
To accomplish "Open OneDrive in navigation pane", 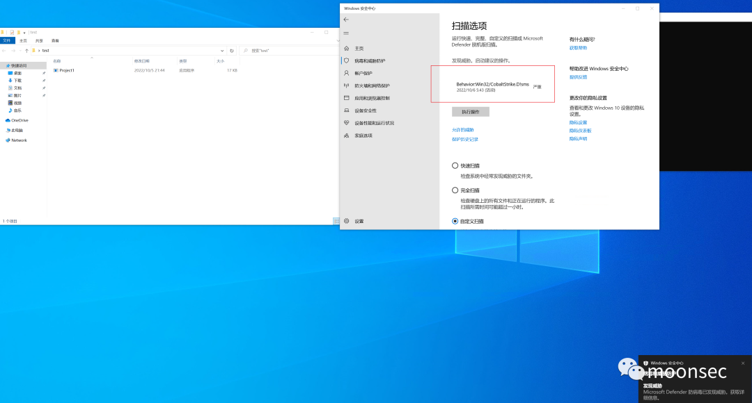I will [x=19, y=121].
